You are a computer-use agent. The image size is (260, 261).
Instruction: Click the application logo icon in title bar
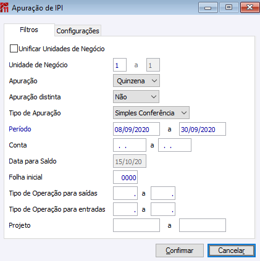4,7
